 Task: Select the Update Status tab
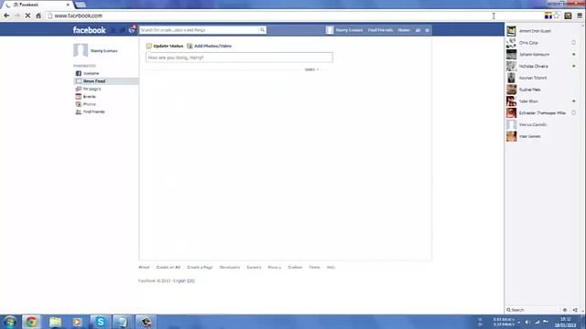click(165, 46)
